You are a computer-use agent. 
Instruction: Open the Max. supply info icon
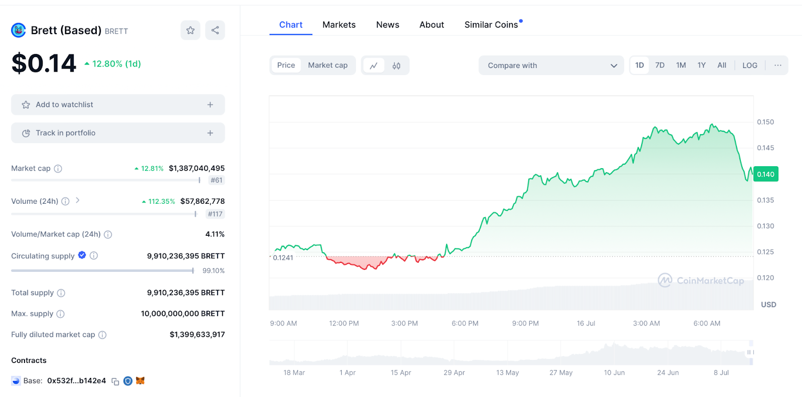61,314
